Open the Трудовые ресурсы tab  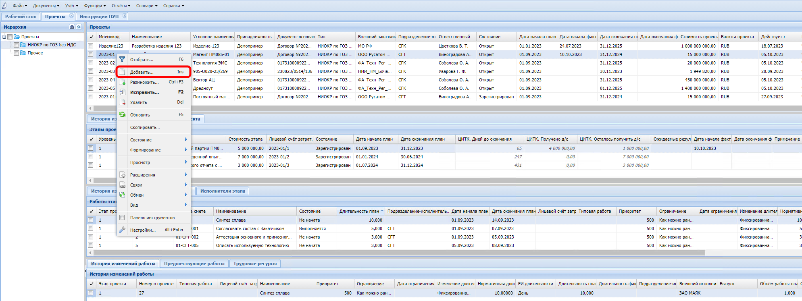tap(255, 264)
